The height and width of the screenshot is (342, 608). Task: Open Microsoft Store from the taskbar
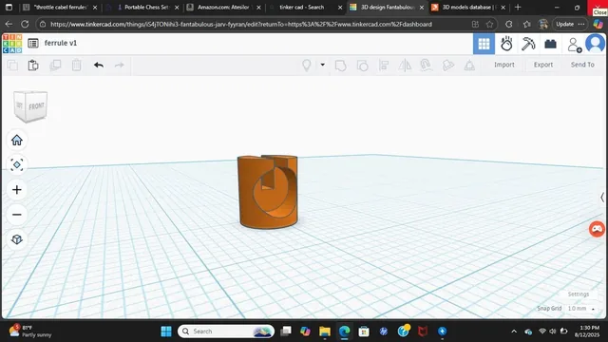point(364,332)
